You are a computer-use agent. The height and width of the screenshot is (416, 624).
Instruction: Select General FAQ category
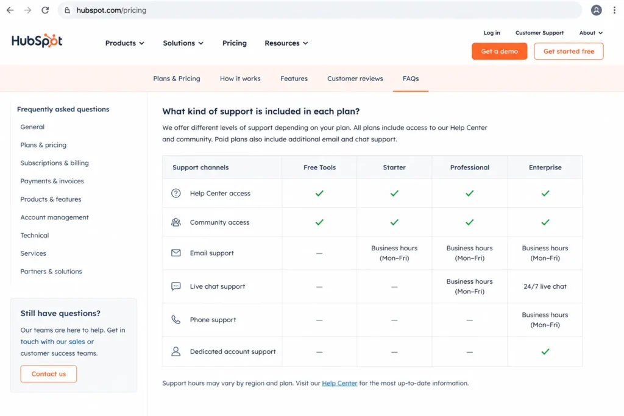click(x=32, y=127)
